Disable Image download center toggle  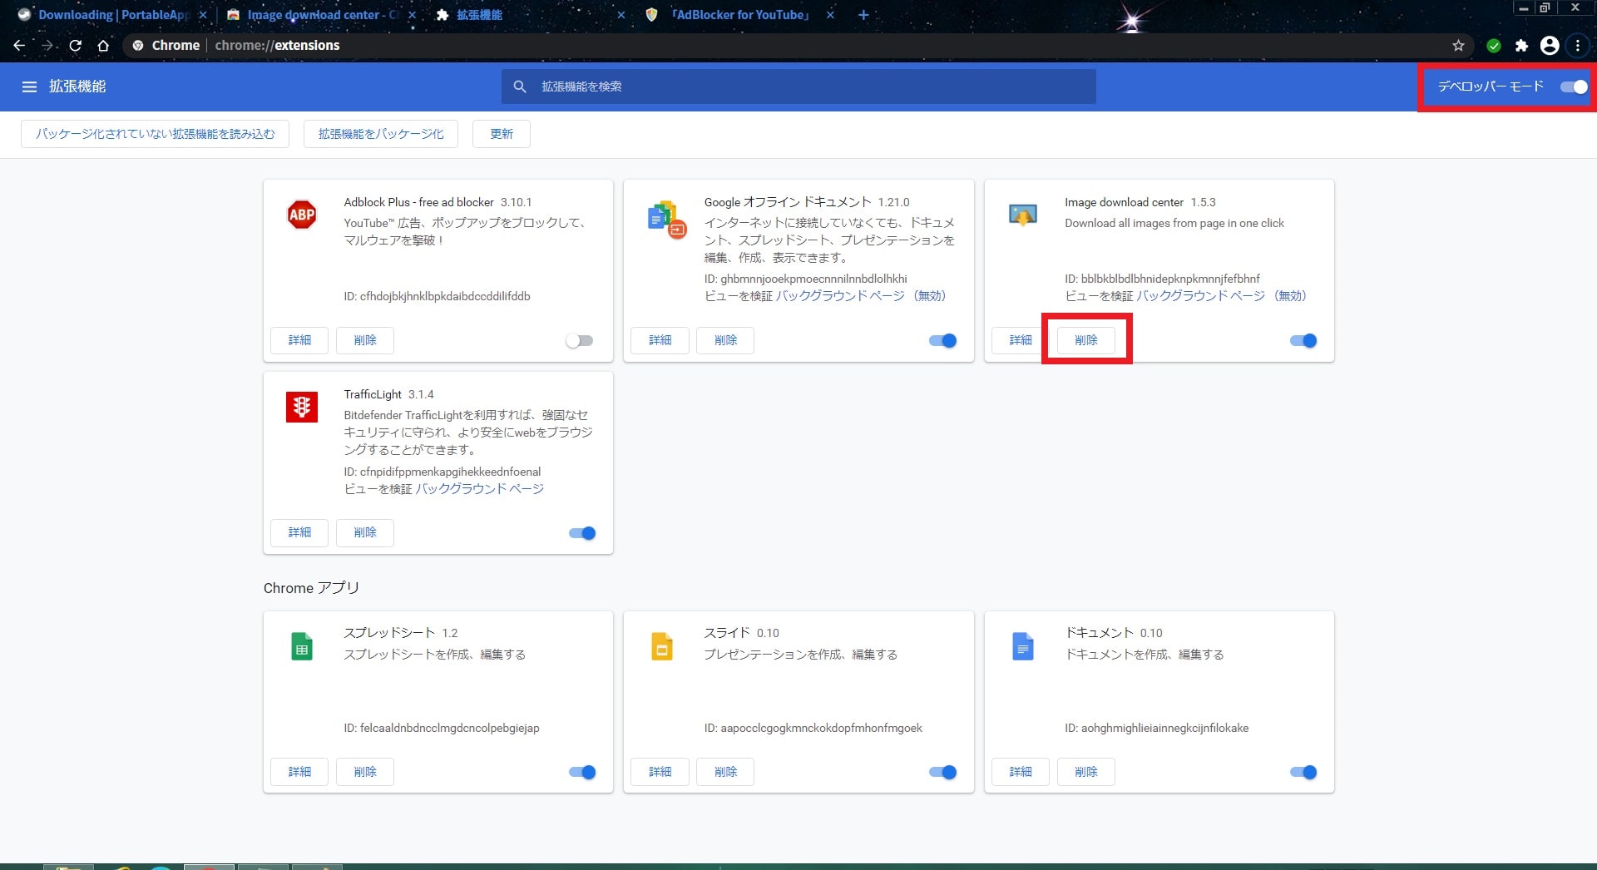1303,340
